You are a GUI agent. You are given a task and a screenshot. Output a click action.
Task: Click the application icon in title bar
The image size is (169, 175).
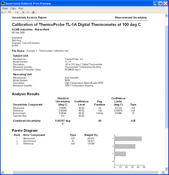point(3,3)
